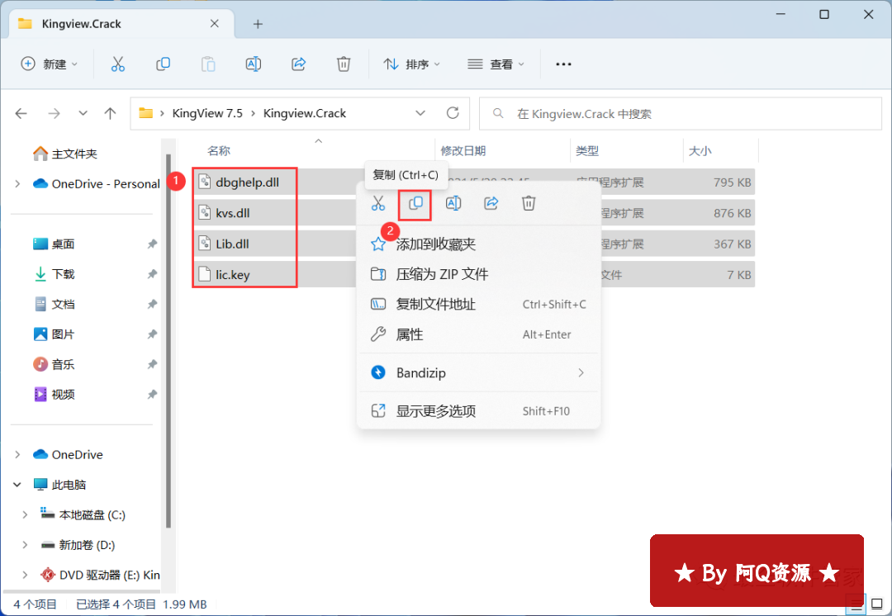The width and height of the screenshot is (892, 616).
Task: Click the toolbar Delete trash icon
Action: pos(344,64)
